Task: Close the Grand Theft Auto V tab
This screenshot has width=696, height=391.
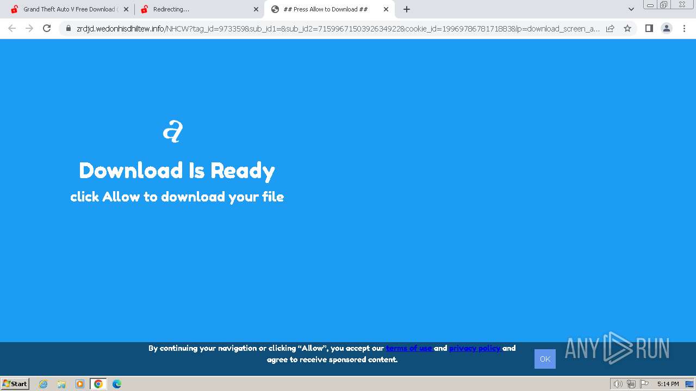Action: [126, 9]
